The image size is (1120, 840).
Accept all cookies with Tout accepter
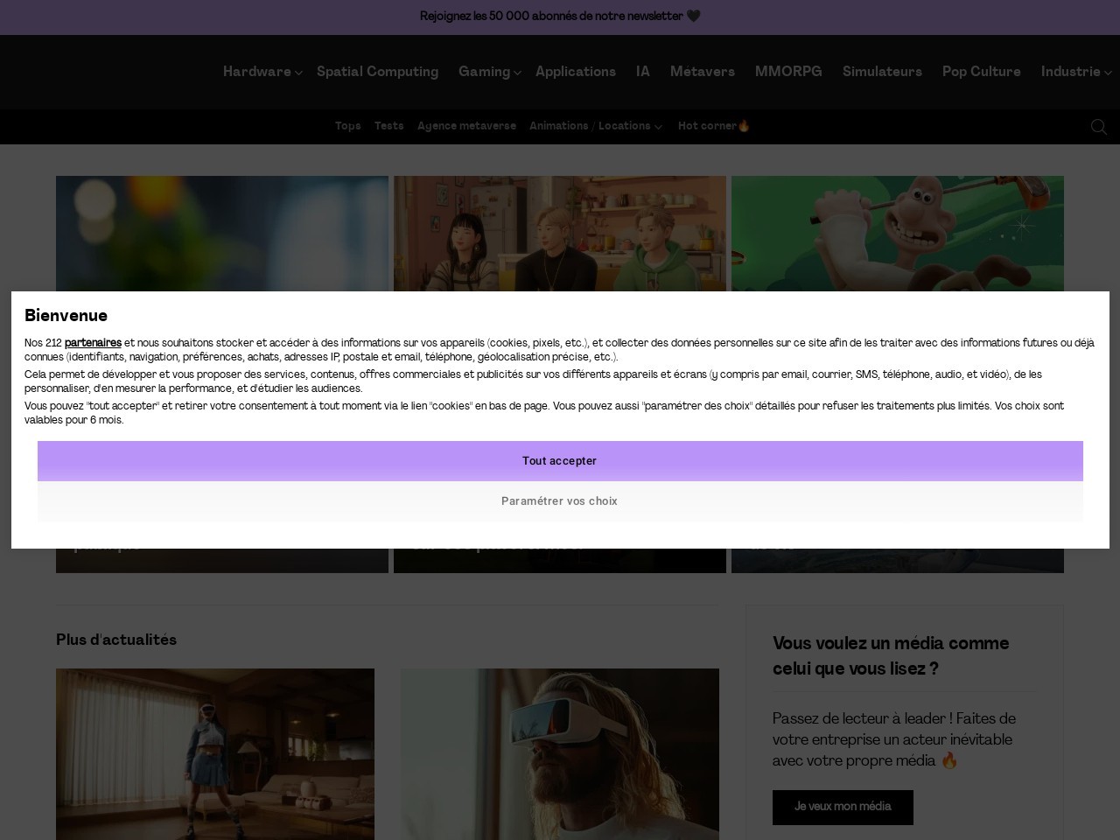(560, 461)
